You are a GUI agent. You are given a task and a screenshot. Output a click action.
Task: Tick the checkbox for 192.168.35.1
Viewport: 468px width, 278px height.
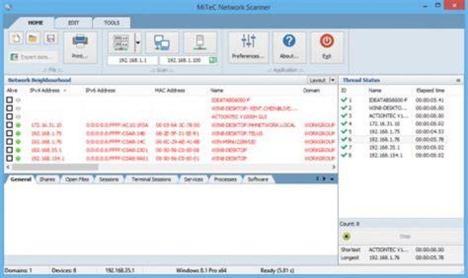coord(10,150)
